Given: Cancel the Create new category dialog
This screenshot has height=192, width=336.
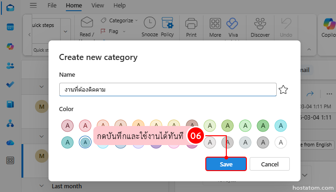Looking at the screenshot, I should click(x=270, y=164).
